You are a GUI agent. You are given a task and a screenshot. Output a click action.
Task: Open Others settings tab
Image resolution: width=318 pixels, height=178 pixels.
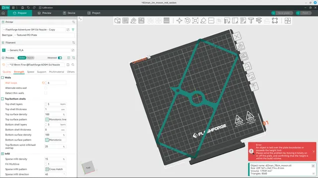71,72
